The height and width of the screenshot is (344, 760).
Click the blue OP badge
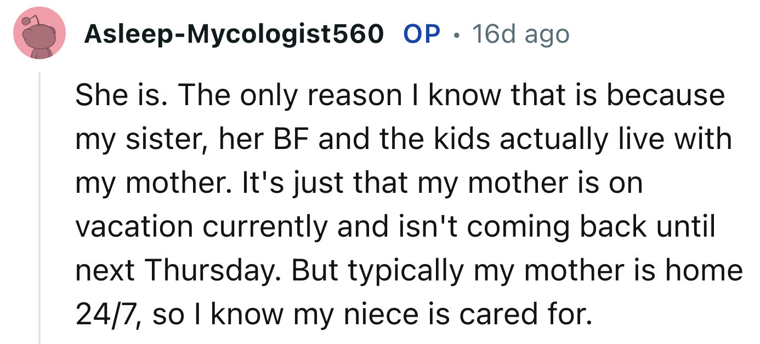(x=422, y=35)
